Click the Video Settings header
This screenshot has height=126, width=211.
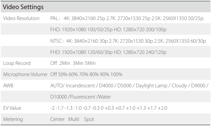pyautogui.click(x=23, y=7)
